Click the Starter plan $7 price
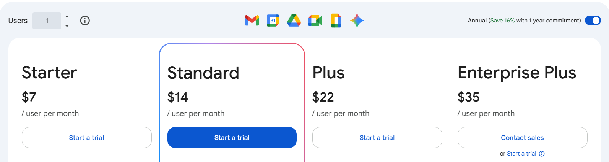Viewport: 609px width, 162px height. click(29, 97)
